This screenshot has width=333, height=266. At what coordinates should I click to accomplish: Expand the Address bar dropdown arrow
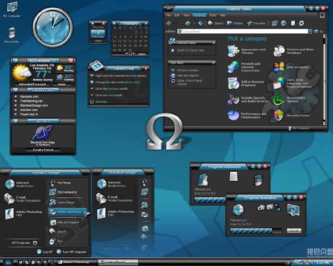310,32
